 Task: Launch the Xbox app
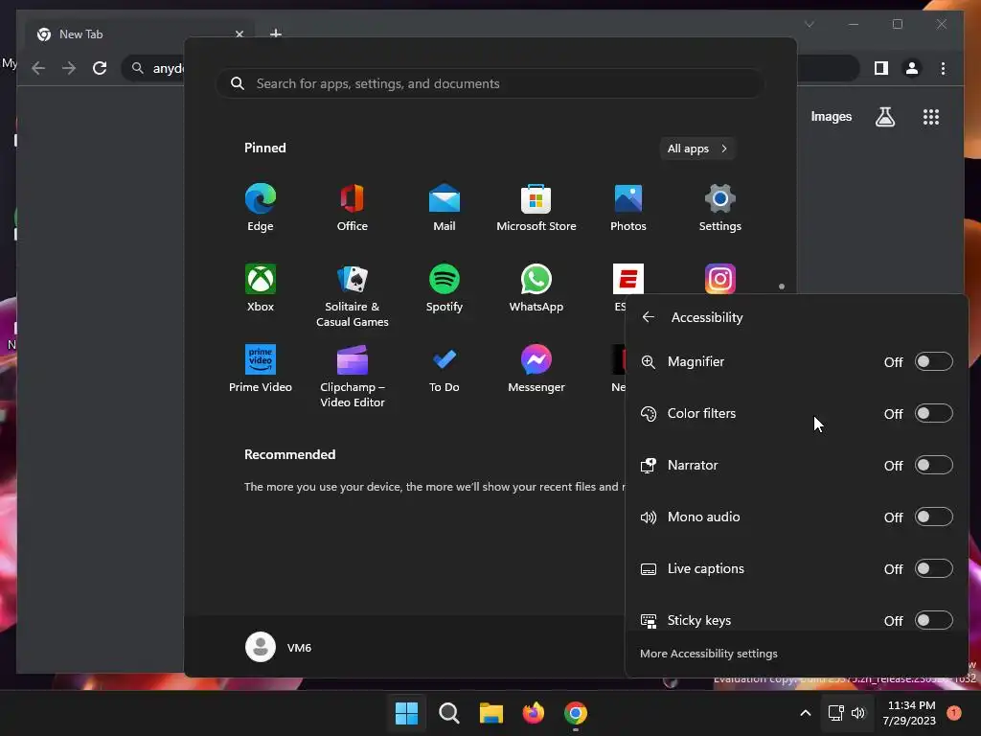pyautogui.click(x=261, y=288)
